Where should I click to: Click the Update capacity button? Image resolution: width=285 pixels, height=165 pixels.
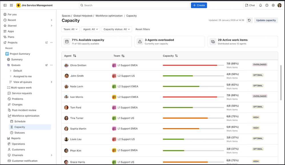266,20
